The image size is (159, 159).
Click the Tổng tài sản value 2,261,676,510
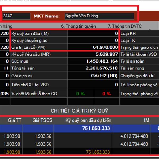pos(102,68)
